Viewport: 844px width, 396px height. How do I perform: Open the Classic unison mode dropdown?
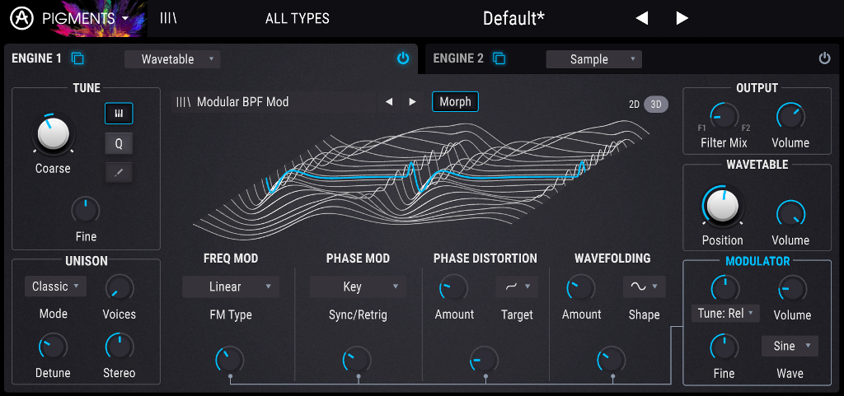click(55, 287)
